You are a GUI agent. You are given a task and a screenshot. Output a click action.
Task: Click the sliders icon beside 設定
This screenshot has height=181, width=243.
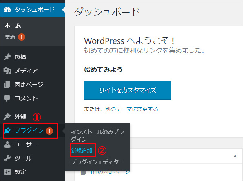[x=7, y=172]
